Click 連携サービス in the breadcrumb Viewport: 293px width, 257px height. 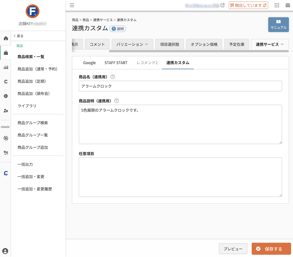tap(103, 20)
